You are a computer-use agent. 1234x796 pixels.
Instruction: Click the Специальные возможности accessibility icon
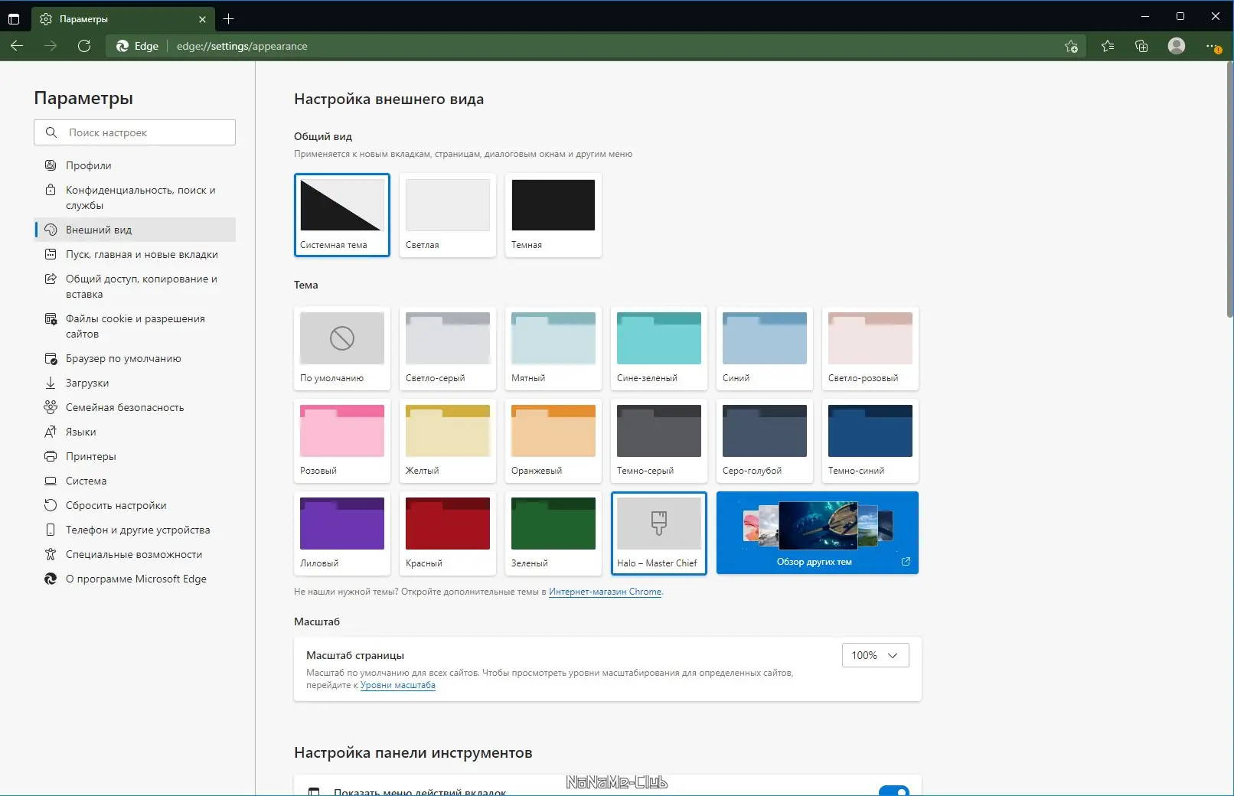(x=51, y=554)
